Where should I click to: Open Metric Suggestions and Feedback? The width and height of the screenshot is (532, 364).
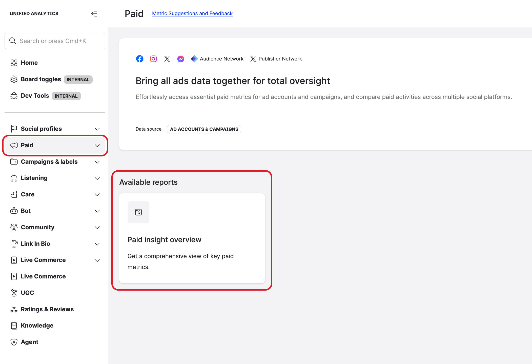[x=192, y=13]
